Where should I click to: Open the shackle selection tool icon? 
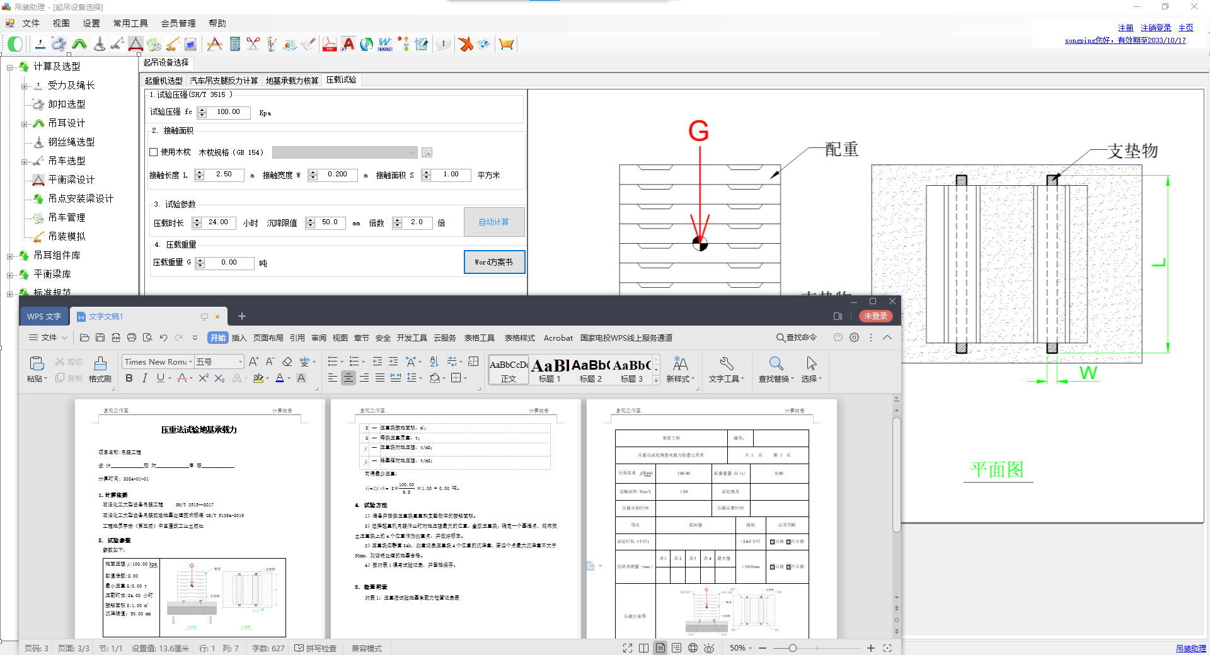point(59,44)
